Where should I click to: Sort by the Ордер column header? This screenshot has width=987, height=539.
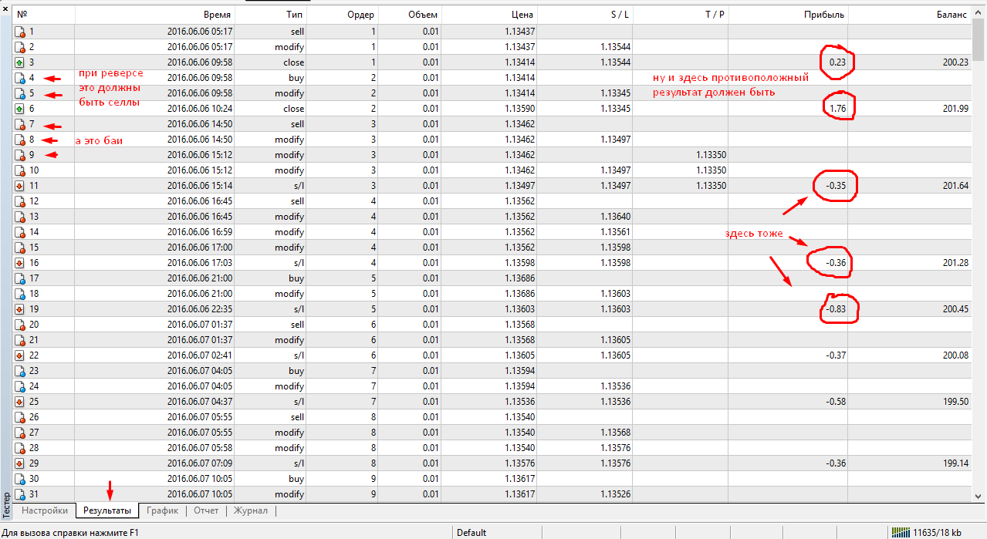(342, 15)
